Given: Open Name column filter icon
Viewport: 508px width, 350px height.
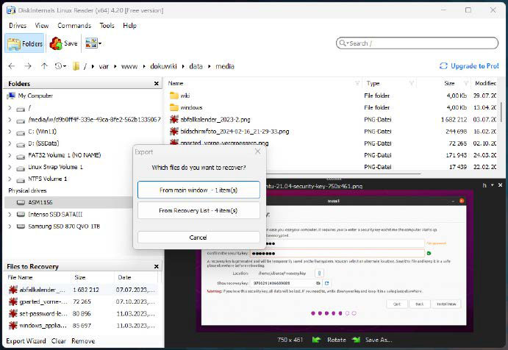Looking at the screenshot, I should click(357, 83).
